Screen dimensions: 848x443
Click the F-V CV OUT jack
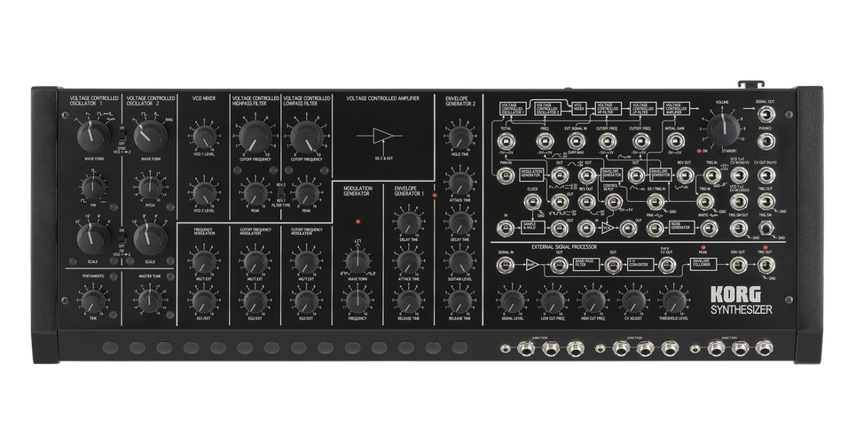tap(667, 265)
